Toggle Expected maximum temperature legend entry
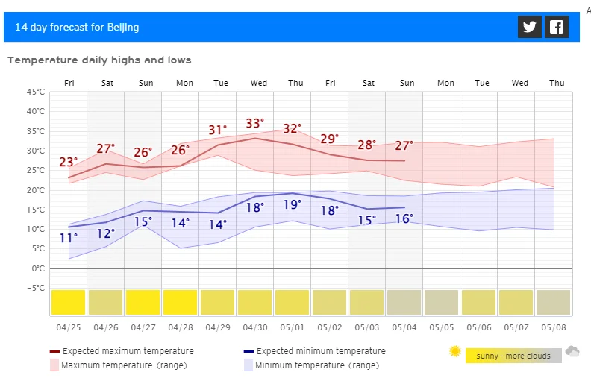This screenshot has width=591, height=390. pos(122,351)
